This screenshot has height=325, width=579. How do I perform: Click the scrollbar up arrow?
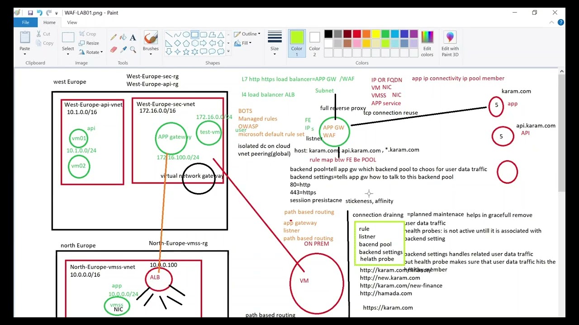(562, 71)
